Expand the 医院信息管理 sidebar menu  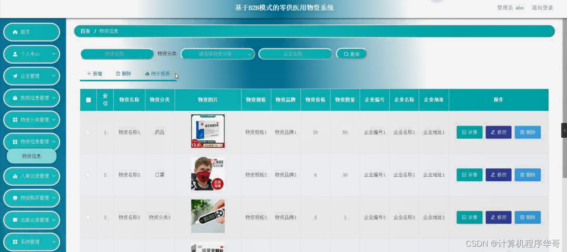32,98
